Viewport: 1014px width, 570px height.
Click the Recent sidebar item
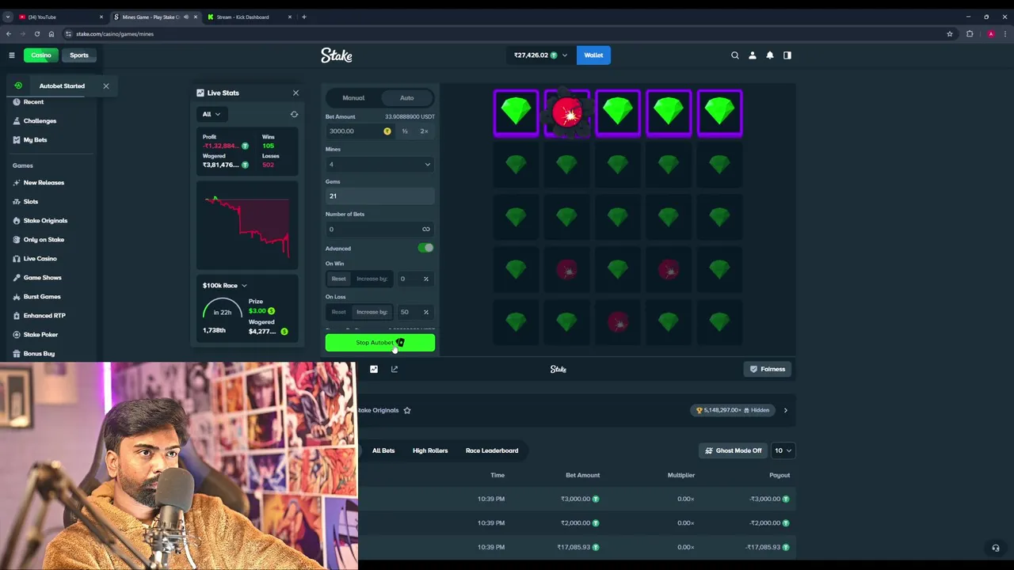[x=33, y=102]
